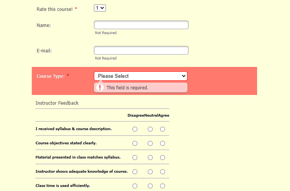Viewport: 290px width, 191px height.
Task: Select Disagree for instructor adequate knowledge
Action: (135, 172)
